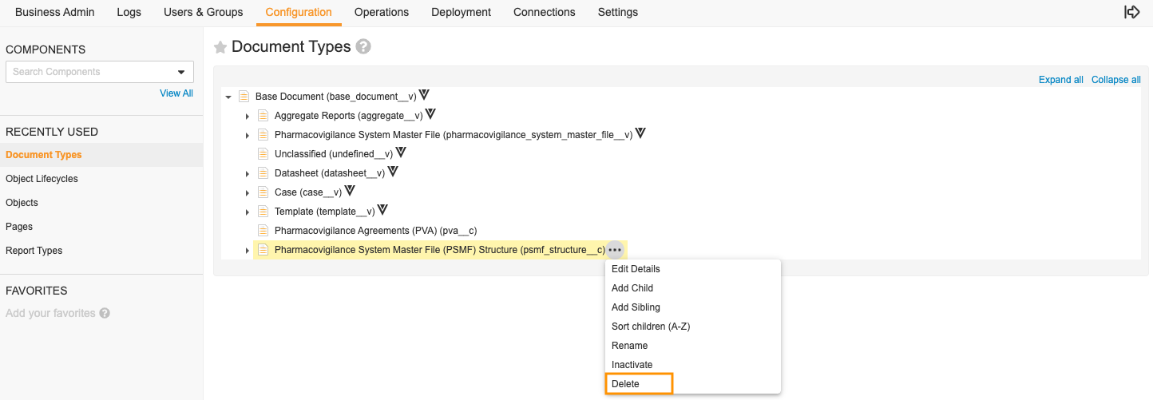1153x400 pixels.
Task: Open the Search Components dropdown arrow
Action: [x=181, y=72]
